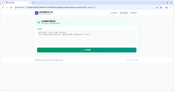Bookmark this page with the star icon
Viewport: 174px width, 91px height.
(161, 7)
